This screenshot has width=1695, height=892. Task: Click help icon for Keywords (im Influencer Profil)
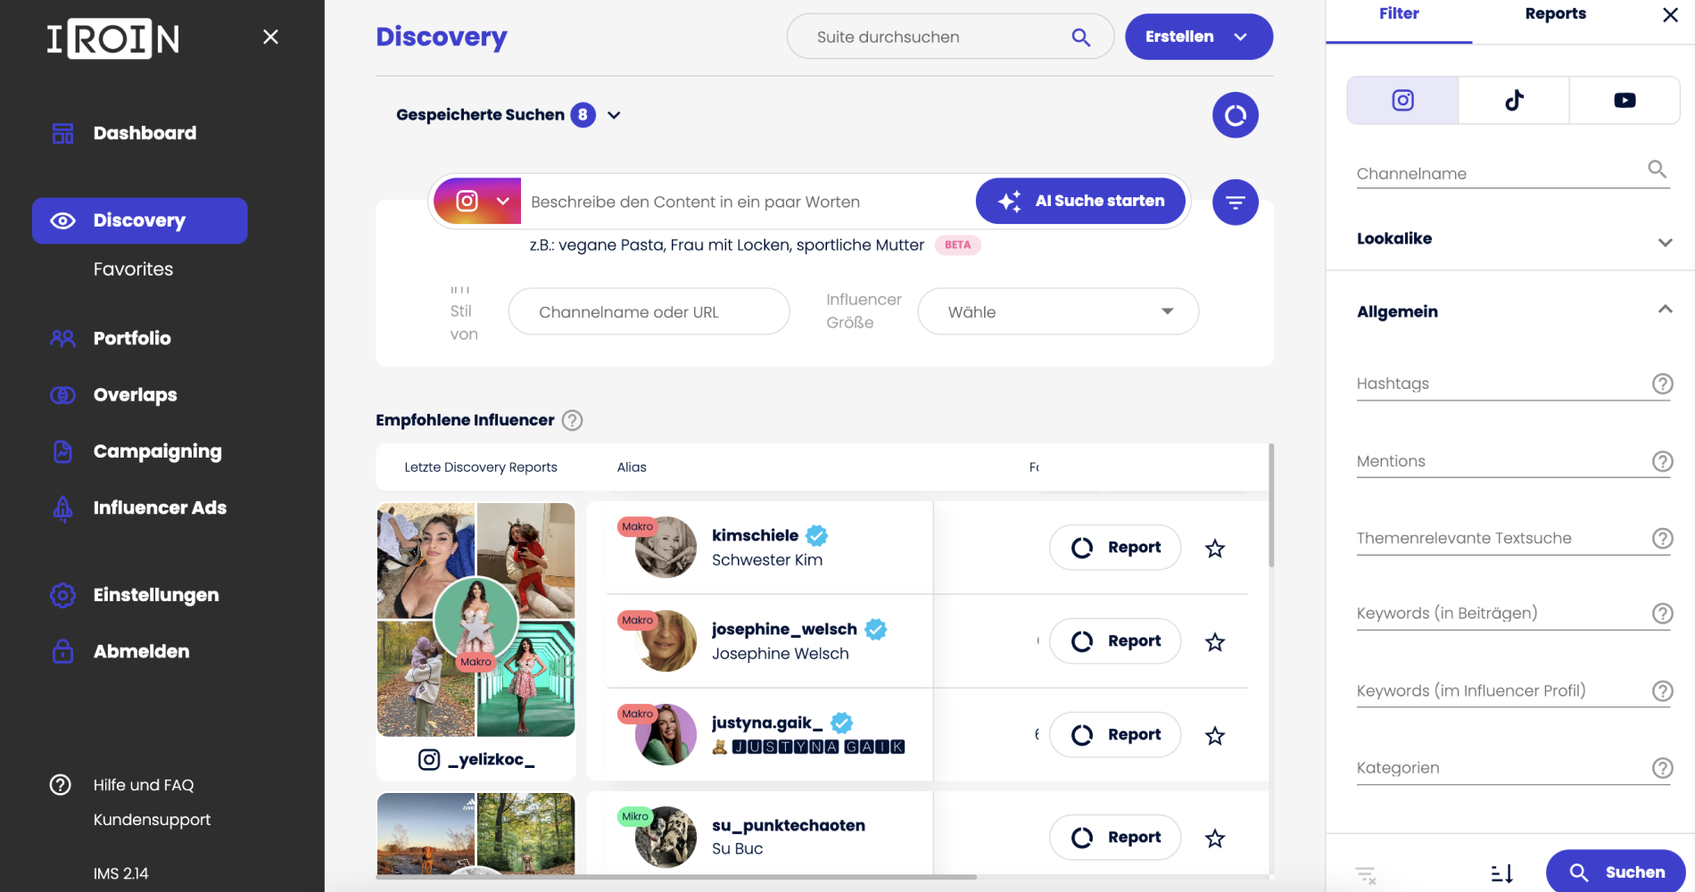pyautogui.click(x=1662, y=690)
